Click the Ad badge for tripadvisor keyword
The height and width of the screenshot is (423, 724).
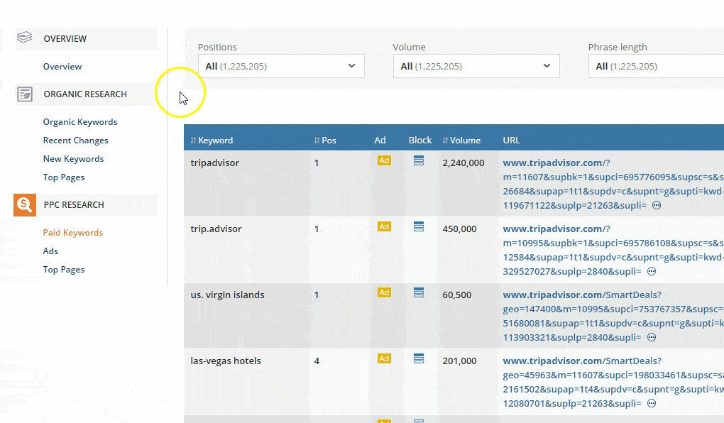(384, 160)
